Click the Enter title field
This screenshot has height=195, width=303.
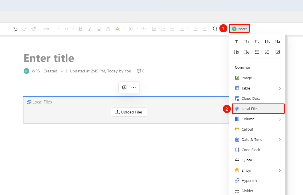(x=49, y=58)
